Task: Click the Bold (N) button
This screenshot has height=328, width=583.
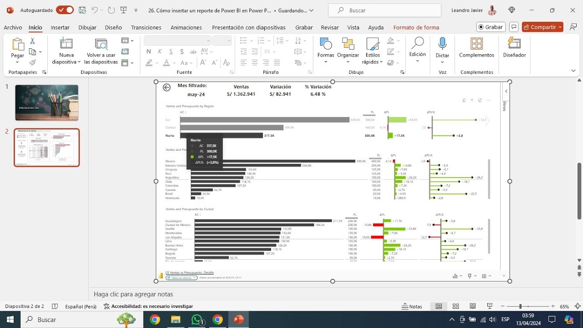Action: [x=148, y=51]
